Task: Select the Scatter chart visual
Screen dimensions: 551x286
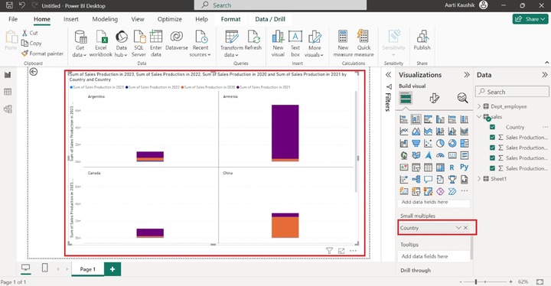Action: point(428,143)
